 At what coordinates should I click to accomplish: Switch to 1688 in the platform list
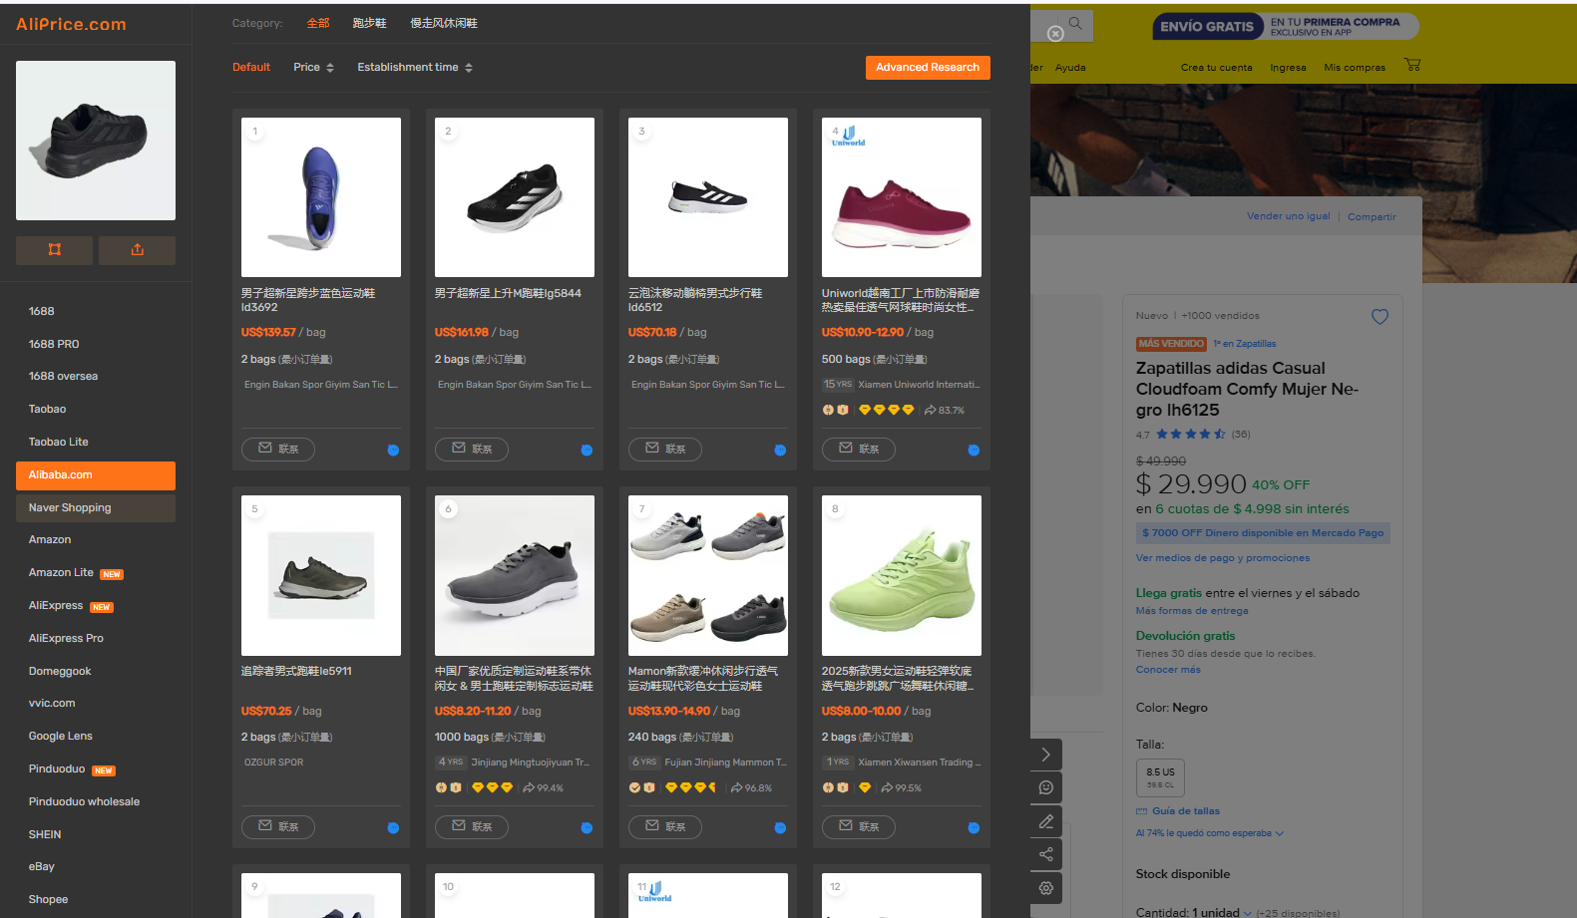pyautogui.click(x=96, y=311)
